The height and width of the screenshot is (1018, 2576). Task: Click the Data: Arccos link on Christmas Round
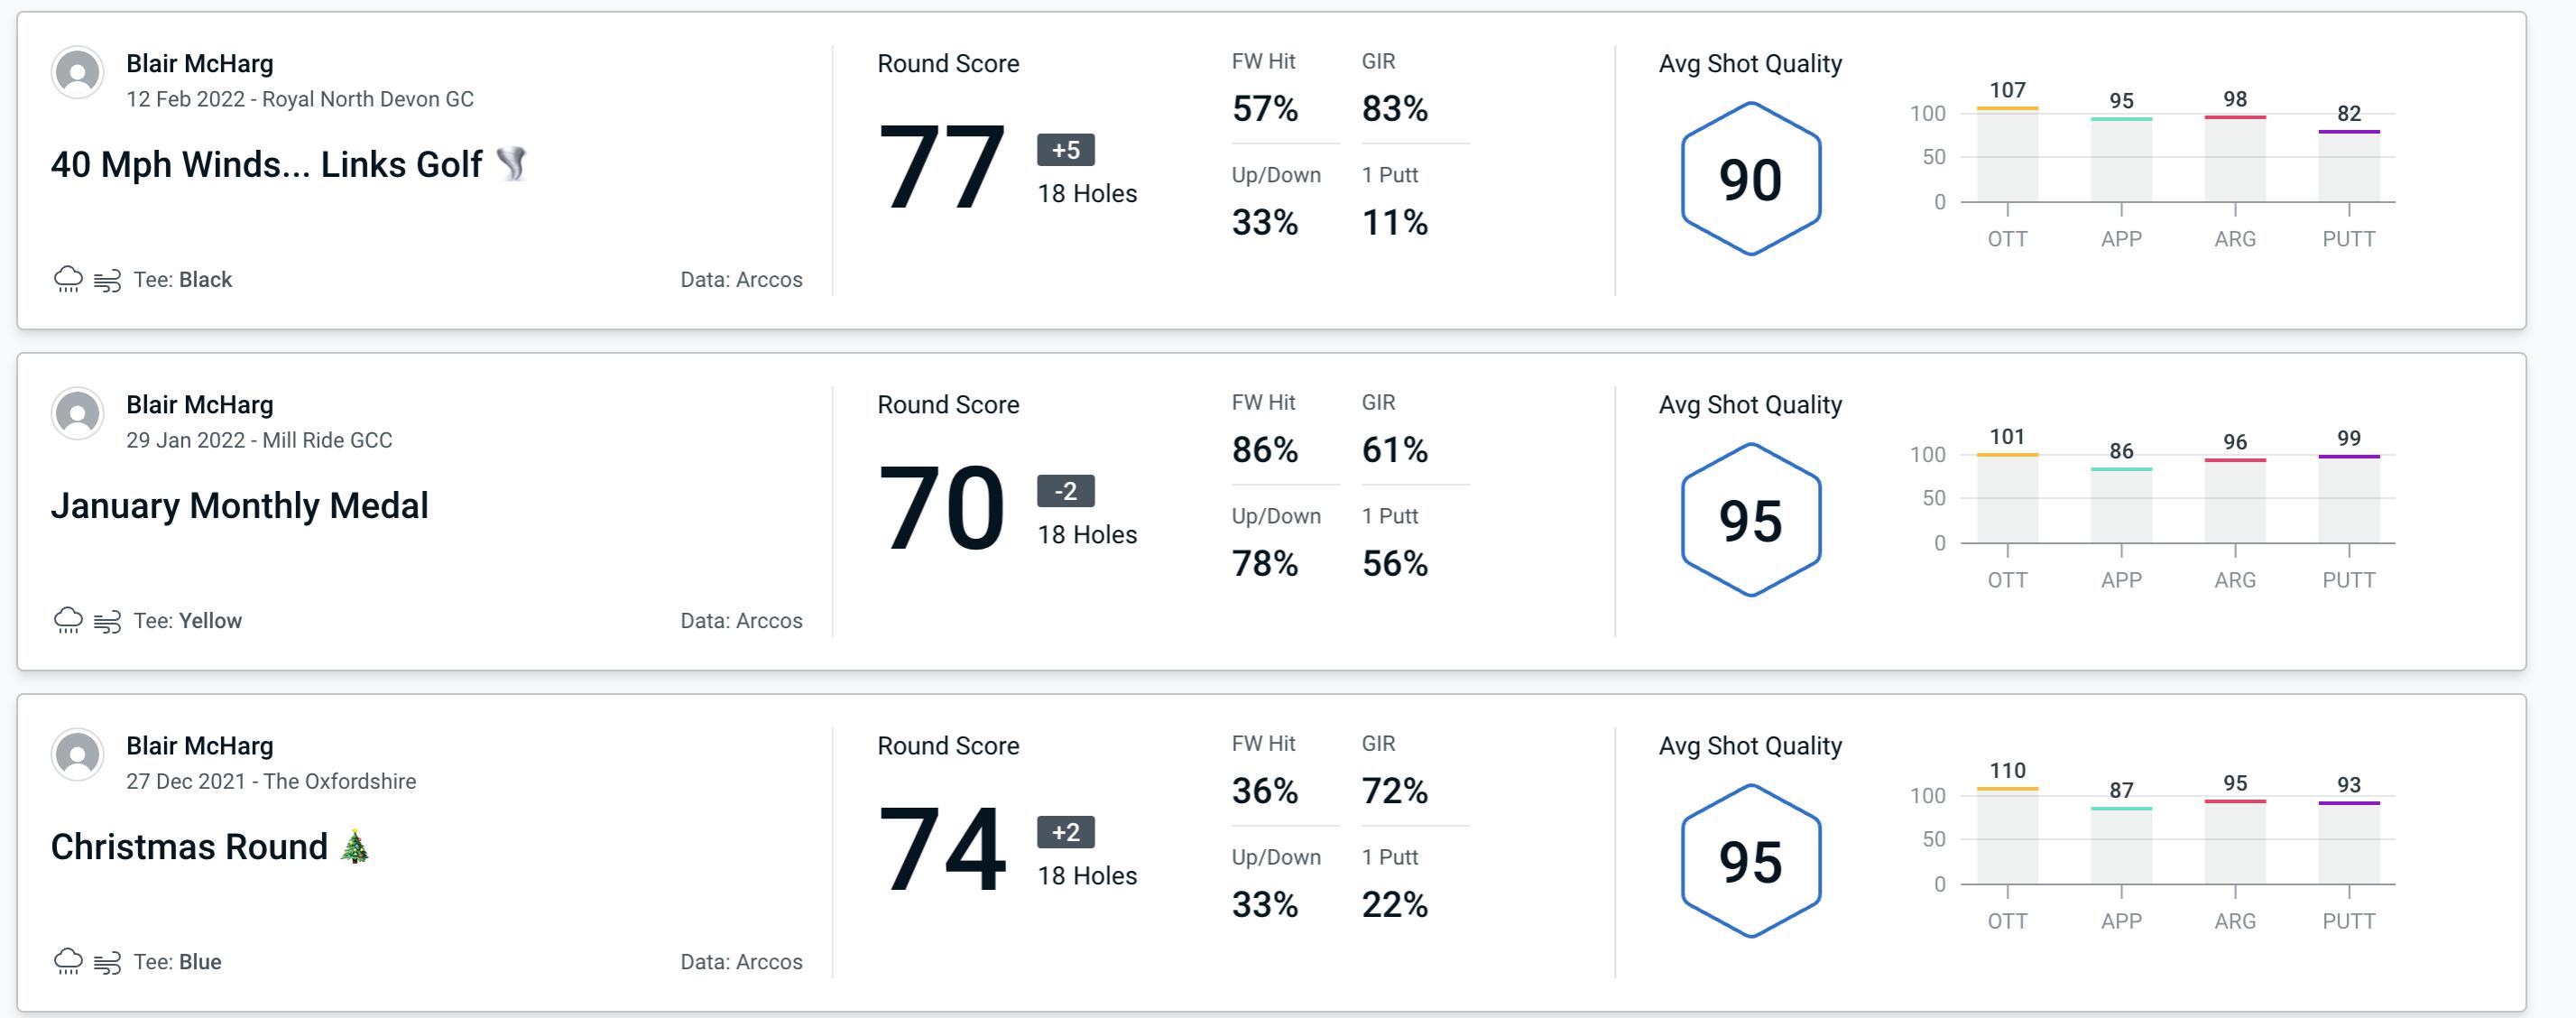click(x=738, y=962)
